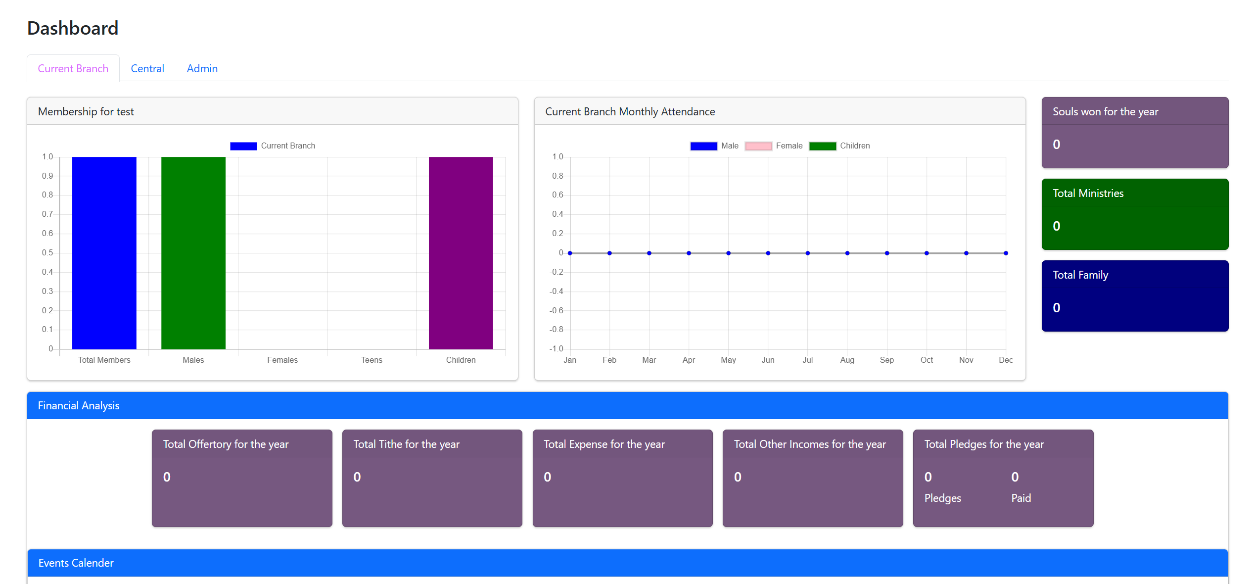Click the Total Ministries card

pyautogui.click(x=1134, y=214)
